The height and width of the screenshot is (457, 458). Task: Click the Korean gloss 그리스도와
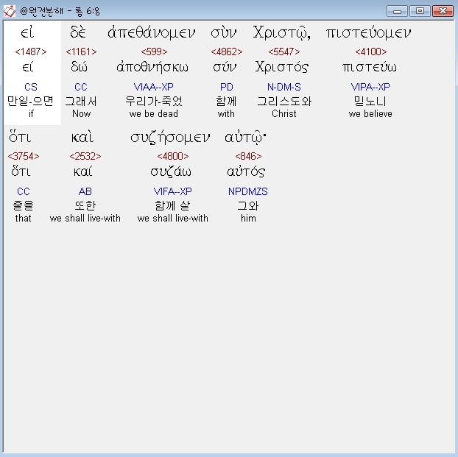tap(284, 102)
